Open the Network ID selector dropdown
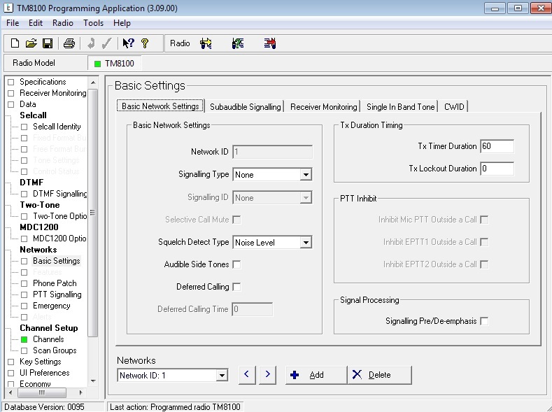552x412 pixels. pyautogui.click(x=222, y=376)
